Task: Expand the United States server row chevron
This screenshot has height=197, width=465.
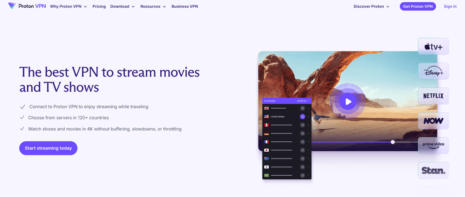Action: pyautogui.click(x=308, y=116)
